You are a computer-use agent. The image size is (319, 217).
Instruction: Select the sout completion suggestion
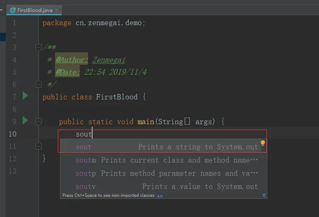click(x=163, y=147)
